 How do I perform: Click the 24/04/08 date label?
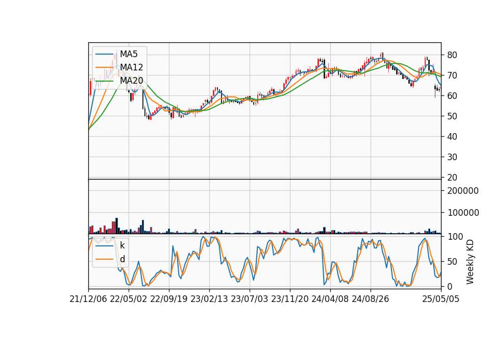(330, 299)
